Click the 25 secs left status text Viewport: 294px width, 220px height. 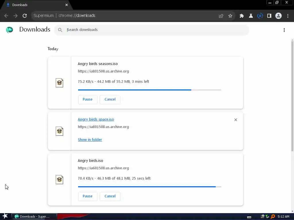pyautogui.click(x=141, y=178)
